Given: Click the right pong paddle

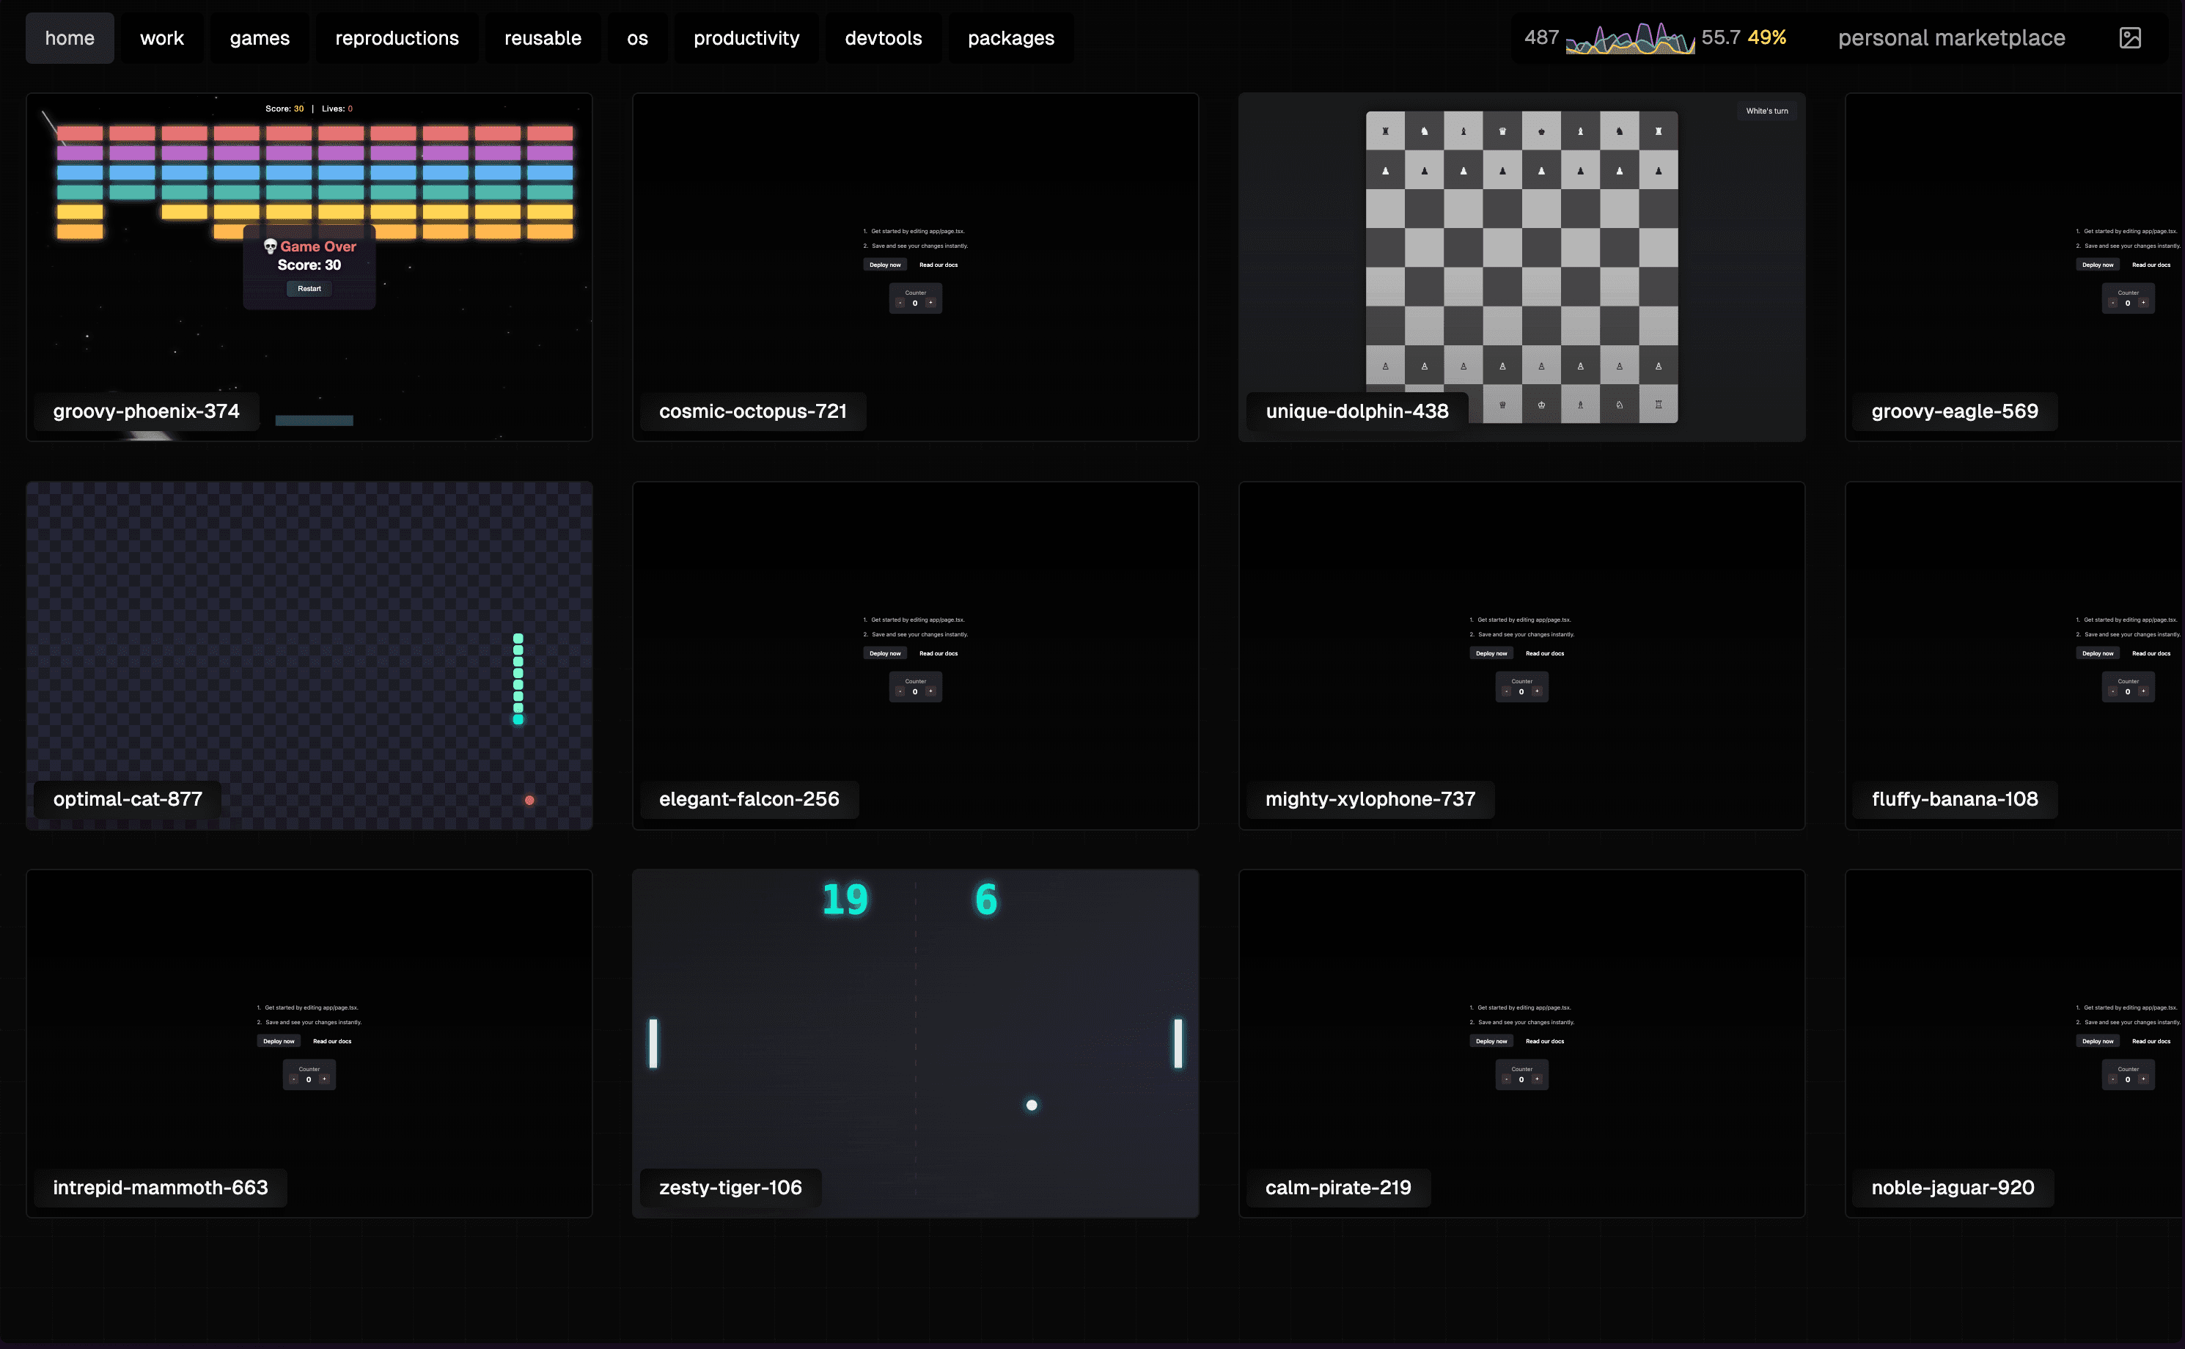Looking at the screenshot, I should tap(1178, 1043).
